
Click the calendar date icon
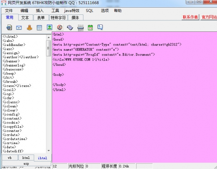click(90, 27)
